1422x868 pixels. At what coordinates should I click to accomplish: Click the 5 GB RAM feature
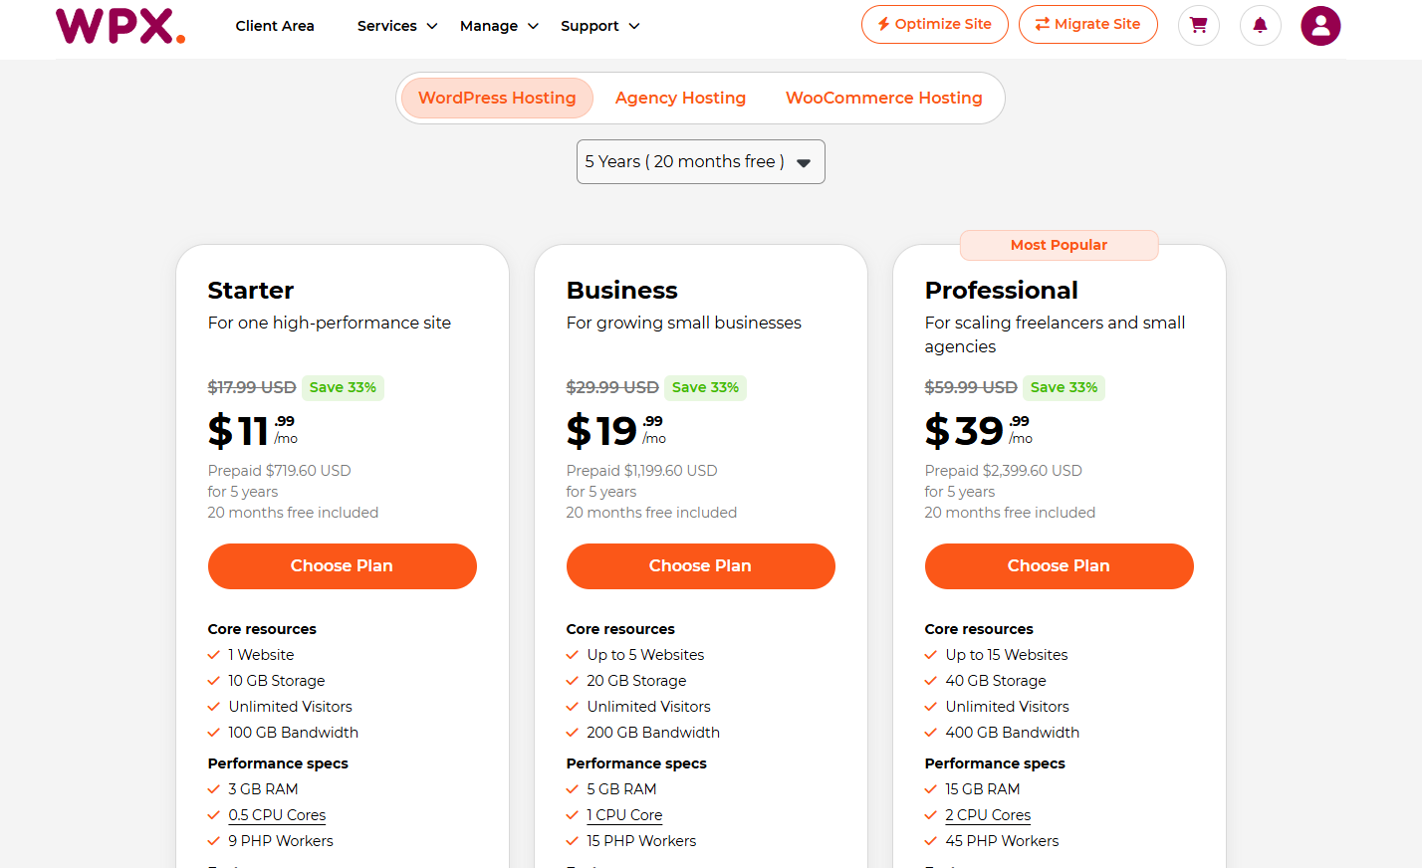621,789
